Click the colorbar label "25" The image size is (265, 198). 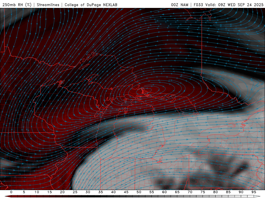75,192
